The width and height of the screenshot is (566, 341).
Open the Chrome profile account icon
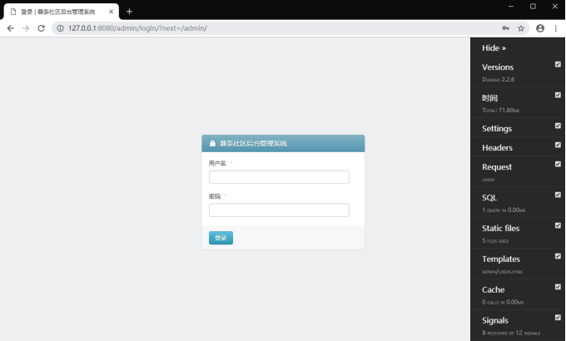coord(540,28)
